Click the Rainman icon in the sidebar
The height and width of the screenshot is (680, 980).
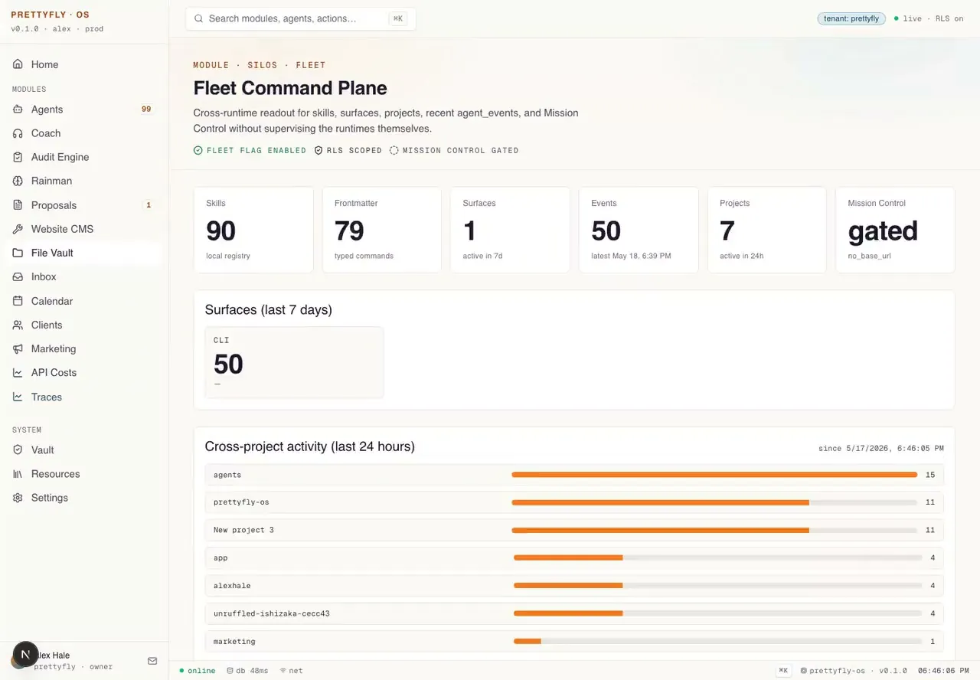[18, 181]
